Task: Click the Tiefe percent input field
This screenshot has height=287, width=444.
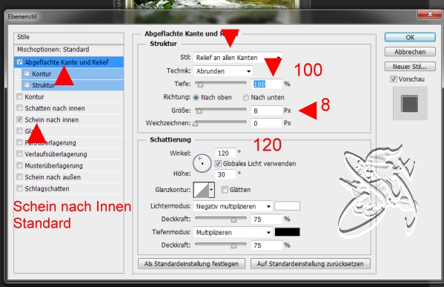Action: pyautogui.click(x=266, y=84)
